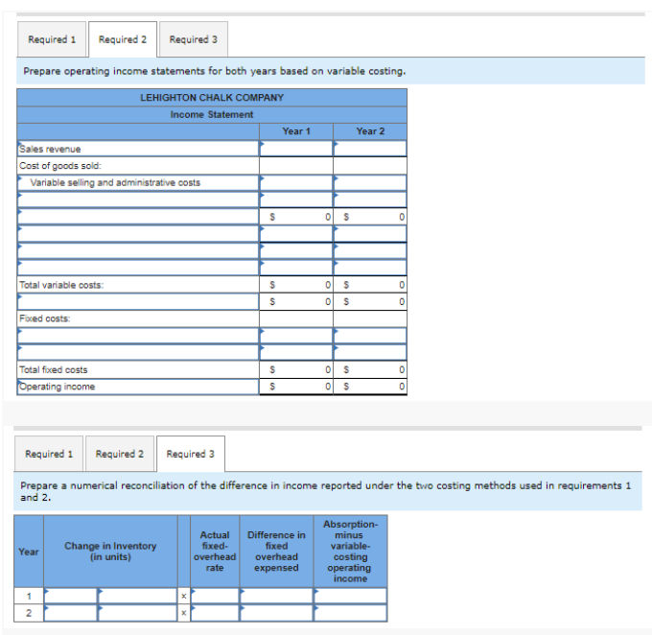Click the Total fixed costs label
This screenshot has width=652, height=635.
(x=54, y=369)
